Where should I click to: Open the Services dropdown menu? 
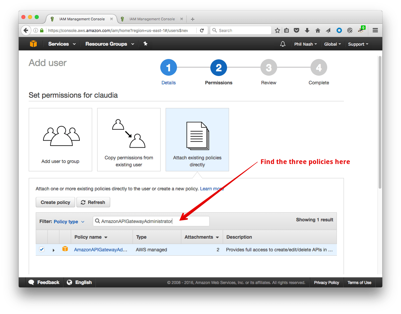click(x=62, y=44)
